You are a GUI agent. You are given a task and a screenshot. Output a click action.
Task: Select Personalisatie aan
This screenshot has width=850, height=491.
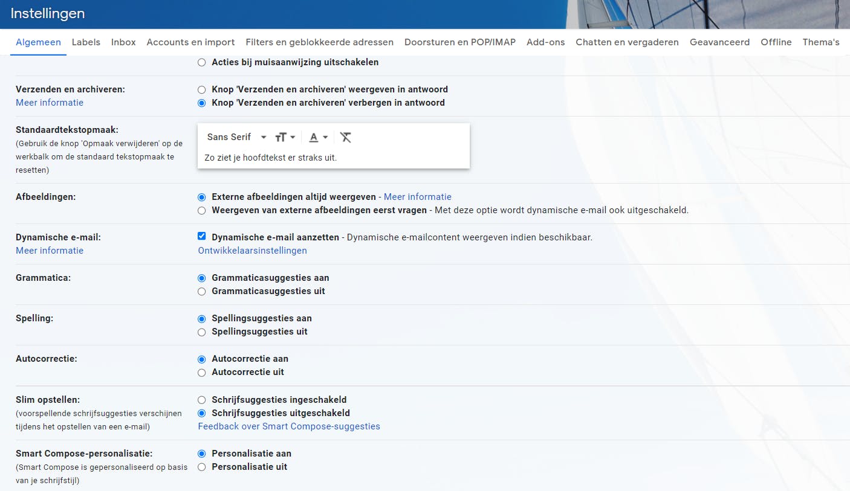202,454
